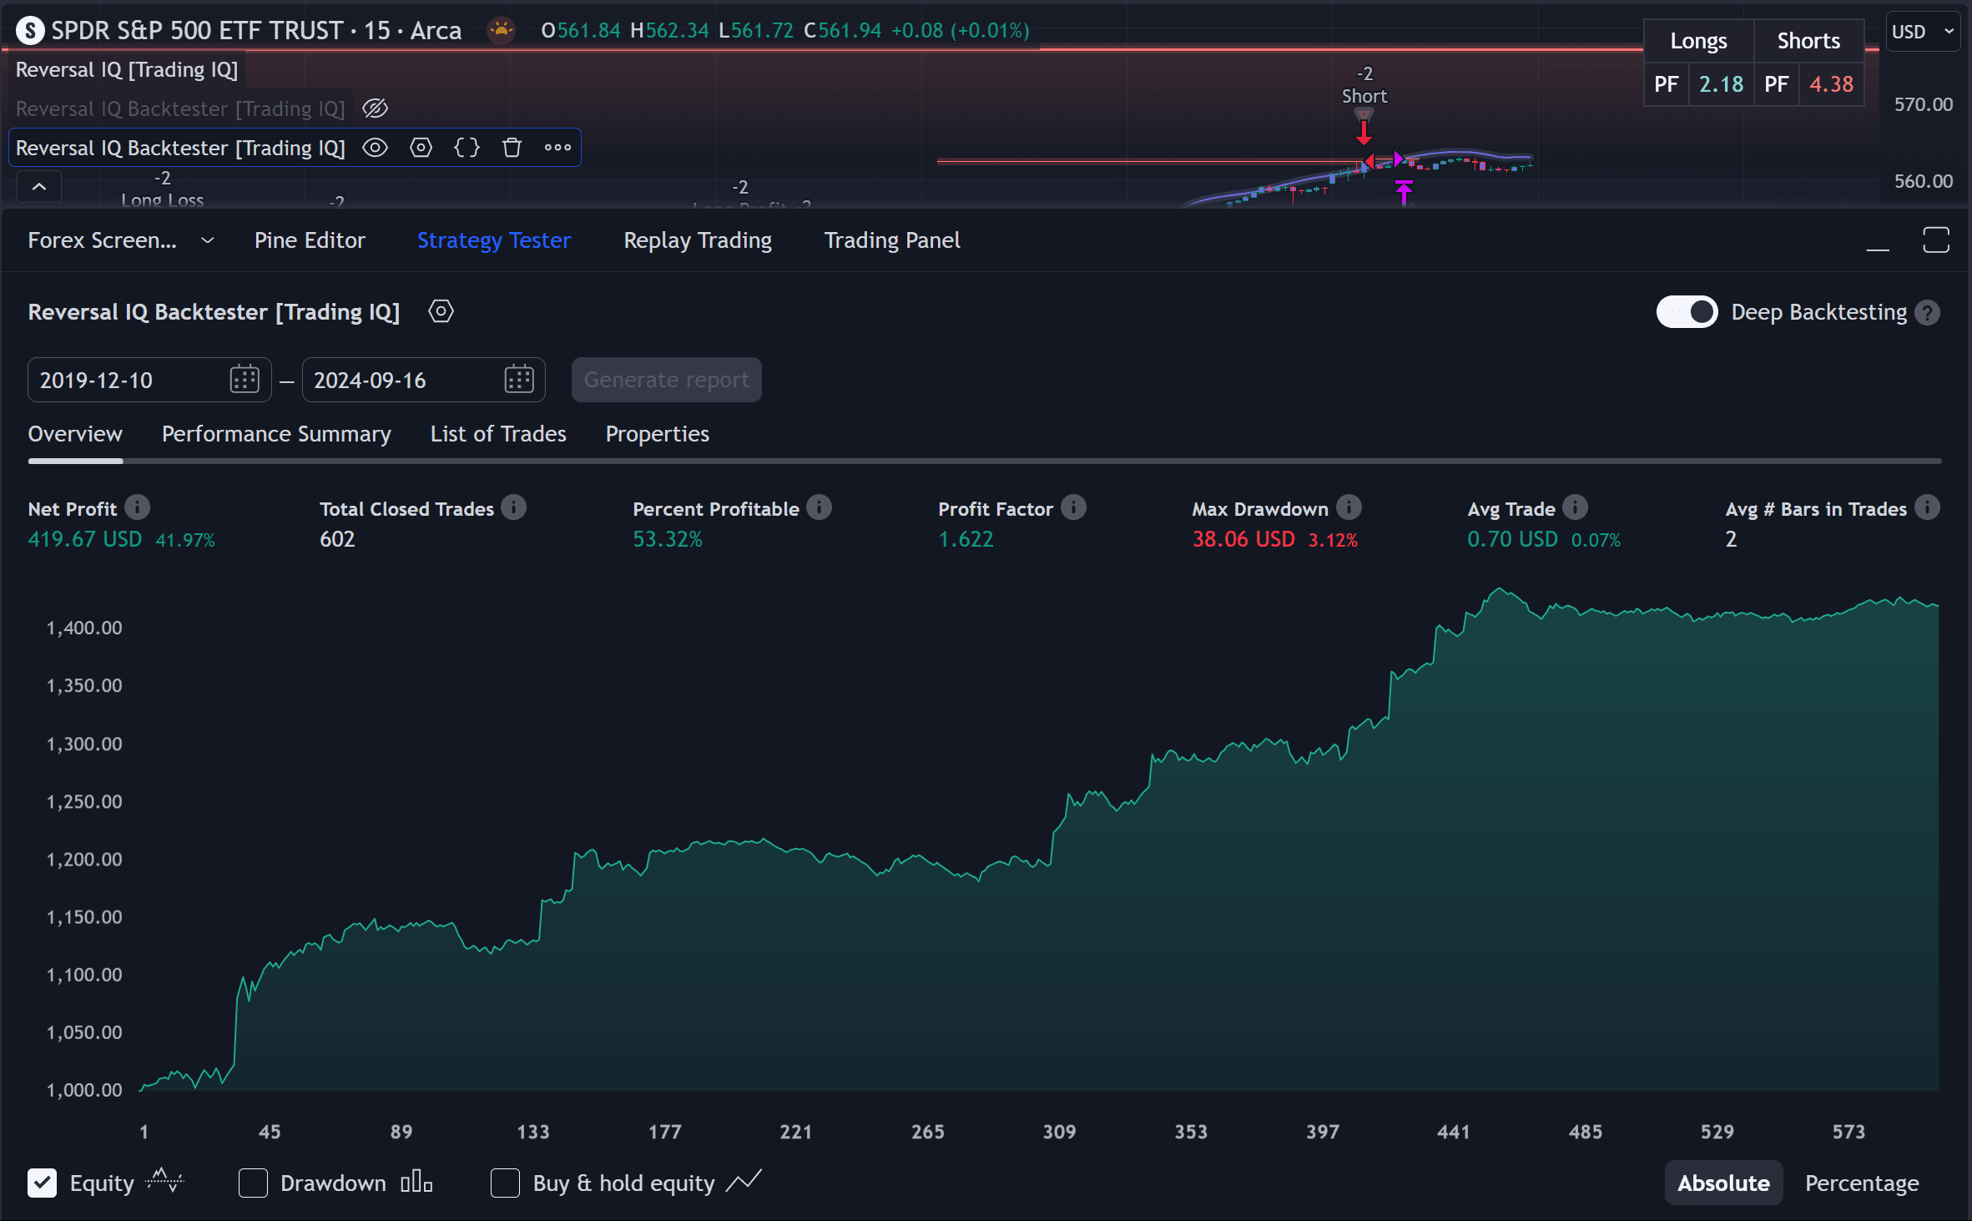Show Deep Backtesting help question mark
The height and width of the screenshot is (1221, 1972).
[x=1927, y=313]
